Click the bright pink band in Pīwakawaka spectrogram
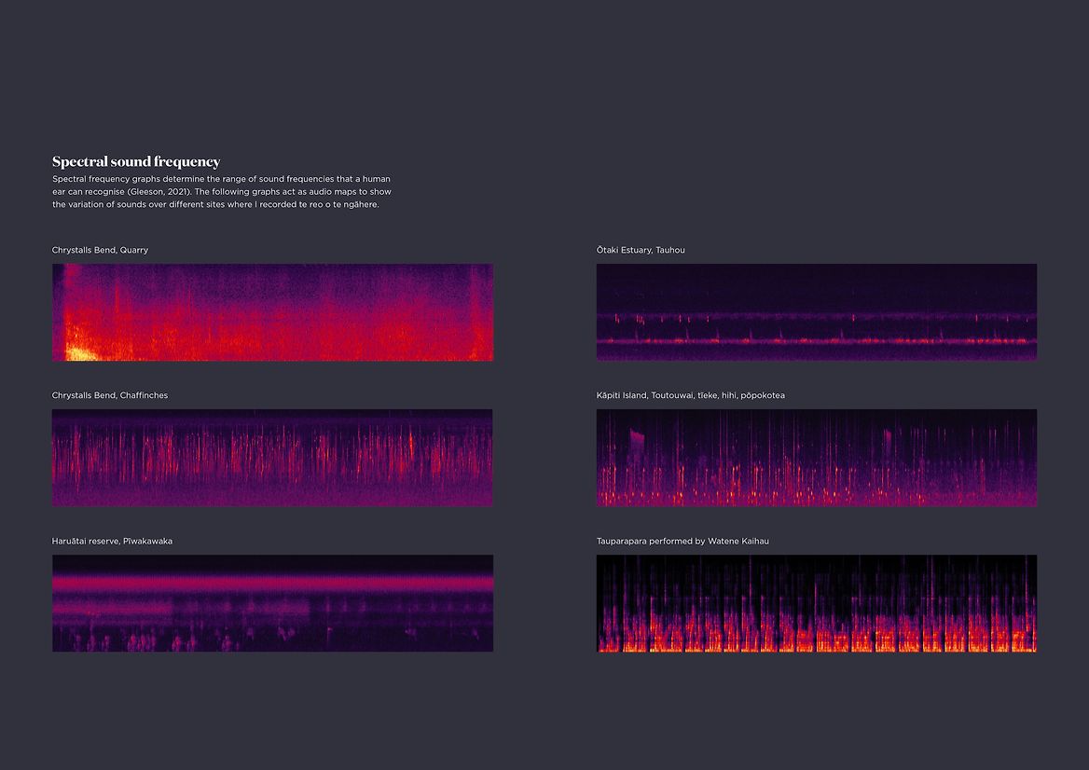The height and width of the screenshot is (770, 1089). click(272, 582)
